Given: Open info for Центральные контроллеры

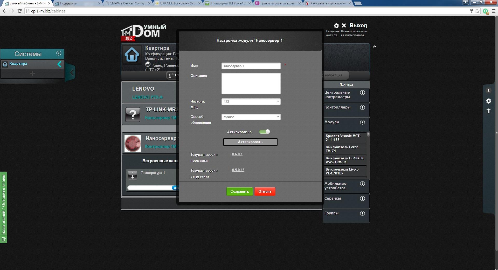Looking at the screenshot, I should [363, 93].
